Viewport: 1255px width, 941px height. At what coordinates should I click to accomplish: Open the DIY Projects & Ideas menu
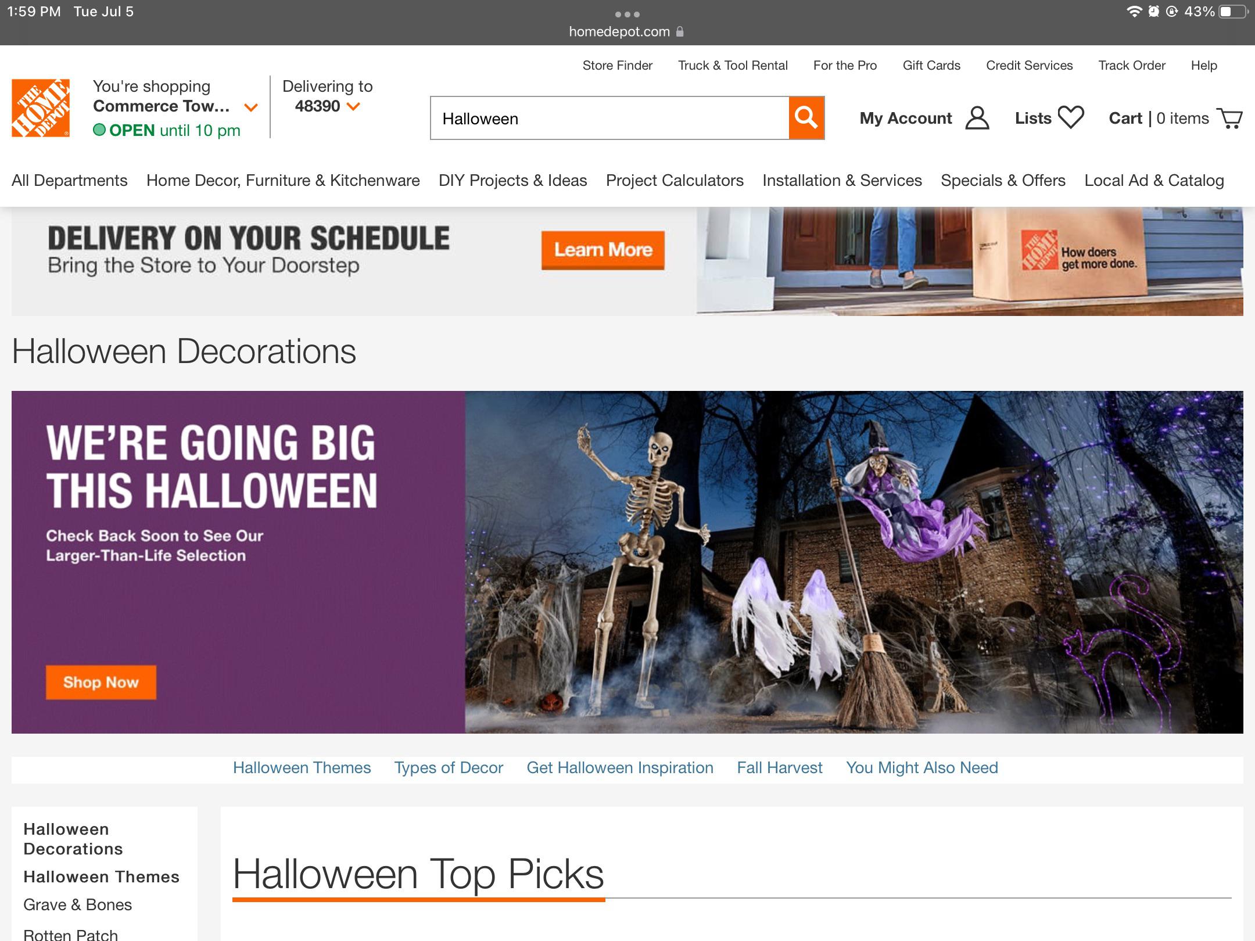[513, 180]
